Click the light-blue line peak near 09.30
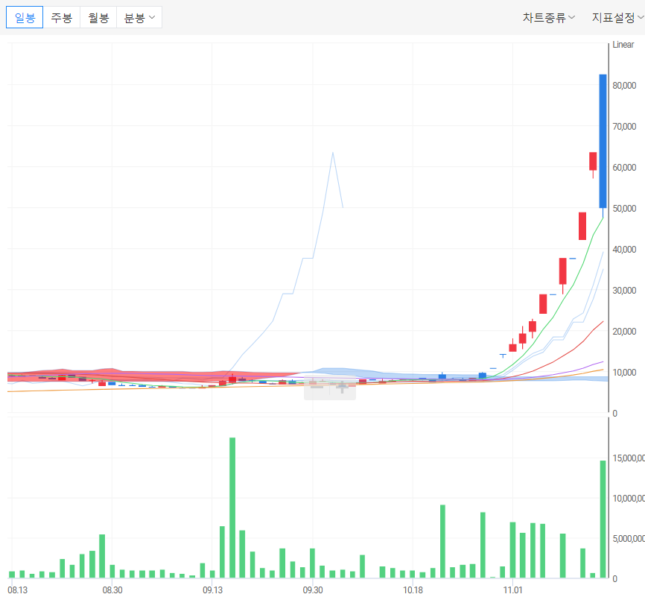 [x=333, y=153]
